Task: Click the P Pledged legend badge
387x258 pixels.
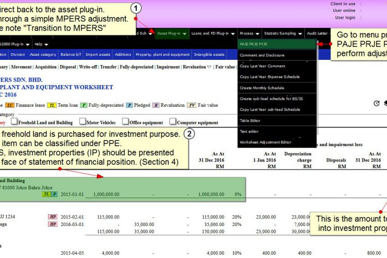Action: (x=130, y=105)
